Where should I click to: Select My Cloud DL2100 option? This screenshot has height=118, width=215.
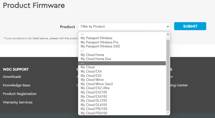tap(122, 100)
